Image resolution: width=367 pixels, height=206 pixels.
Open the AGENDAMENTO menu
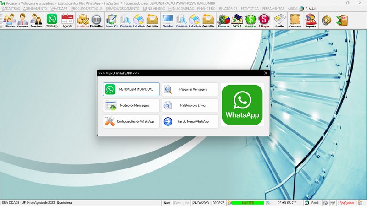coord(35,9)
